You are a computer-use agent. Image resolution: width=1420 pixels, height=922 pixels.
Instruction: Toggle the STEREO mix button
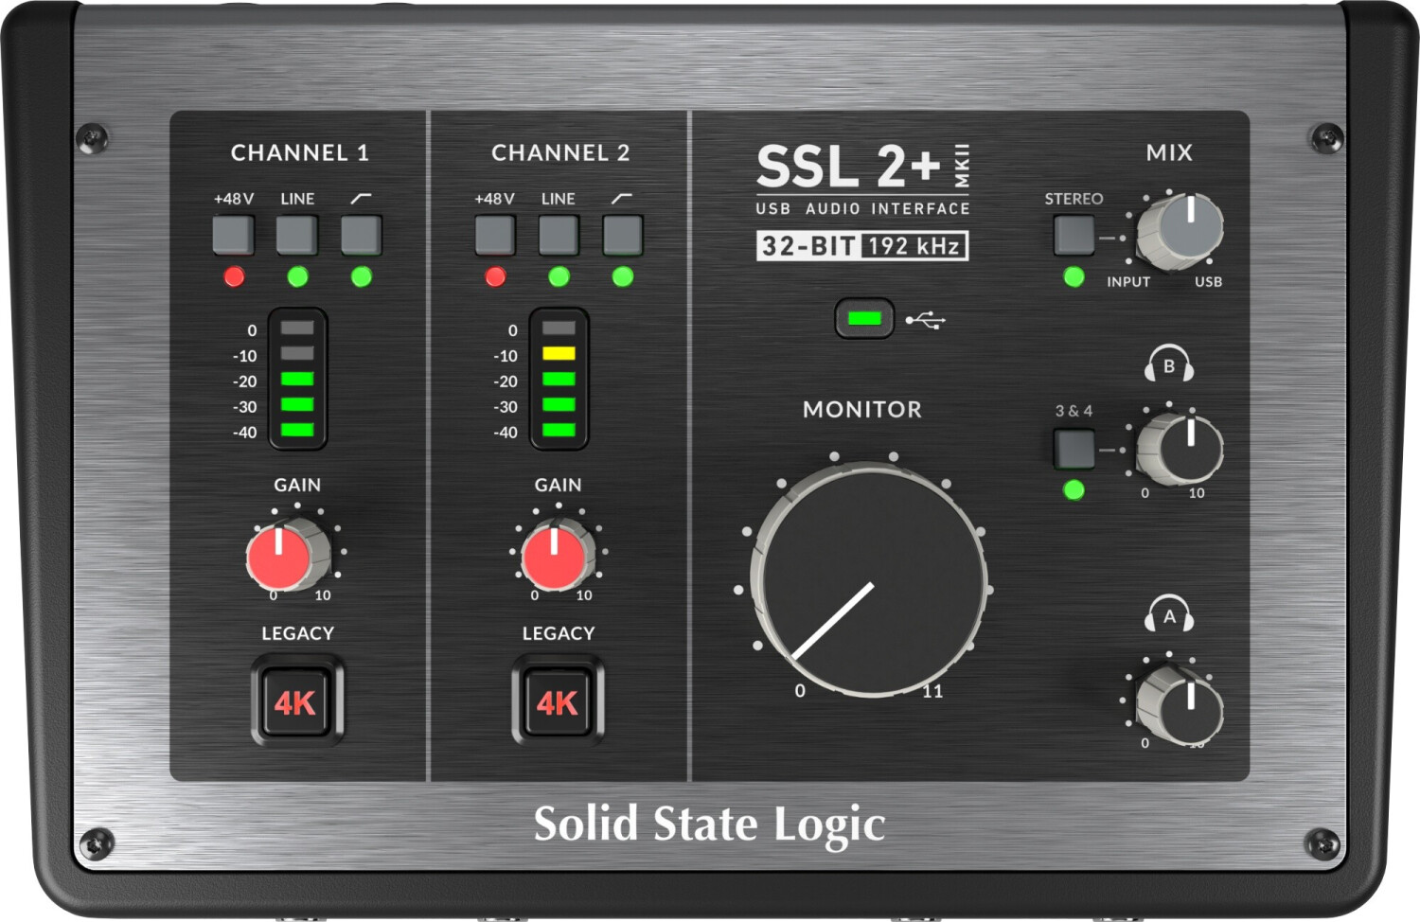click(1074, 235)
